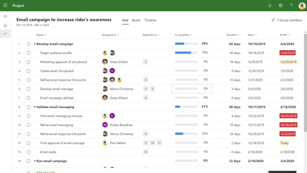The image size is (307, 173).
Task: Go to Home in the left sidebar
Action: point(5,25)
